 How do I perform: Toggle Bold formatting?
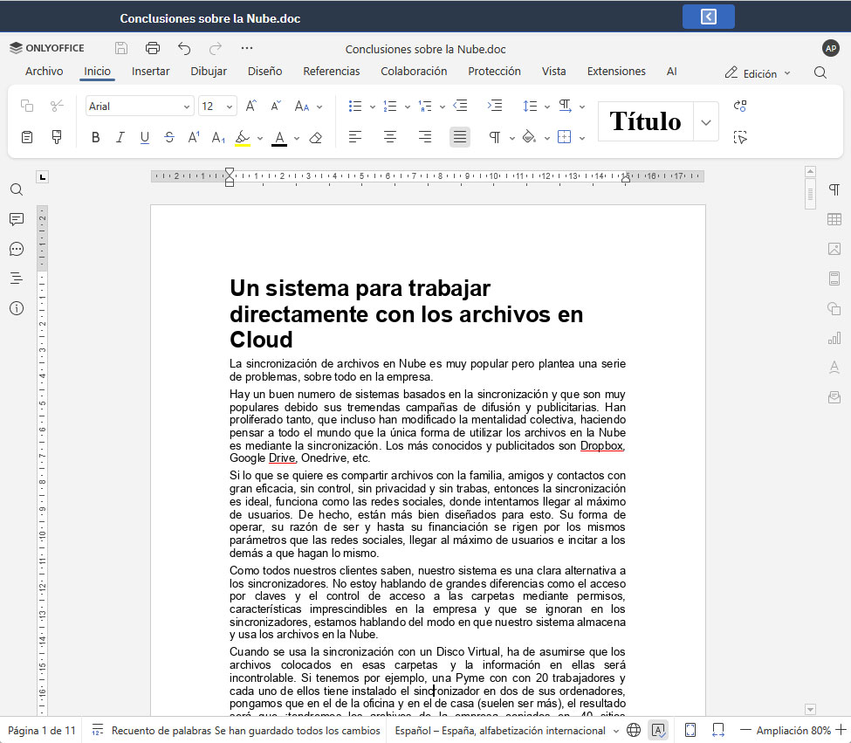click(x=95, y=137)
